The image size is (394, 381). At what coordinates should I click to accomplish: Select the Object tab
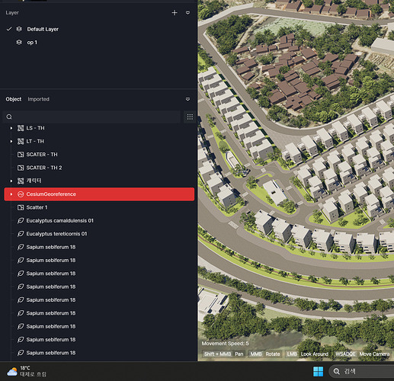14,99
